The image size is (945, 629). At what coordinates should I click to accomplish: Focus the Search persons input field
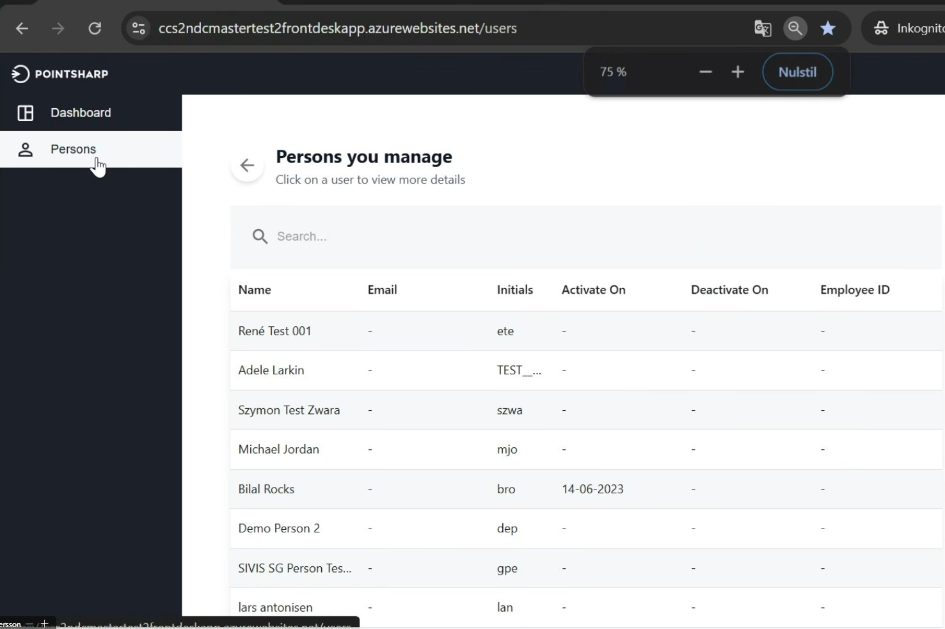448,237
